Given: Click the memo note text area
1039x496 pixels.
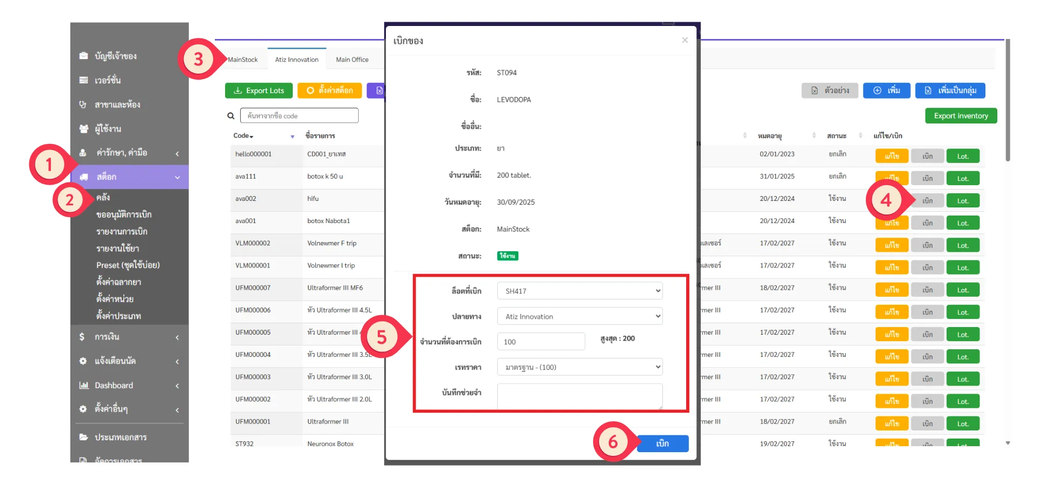Looking at the screenshot, I should coord(579,396).
